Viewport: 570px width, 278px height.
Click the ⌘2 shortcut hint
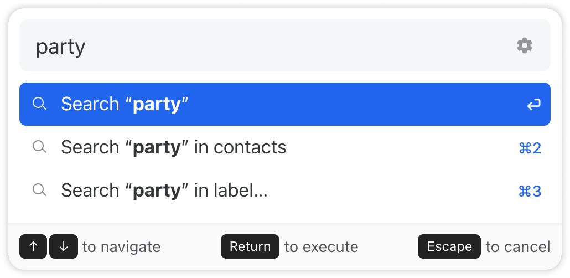point(530,148)
